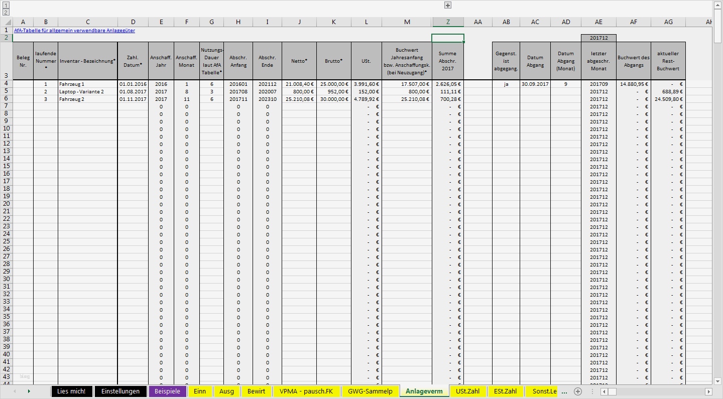Screen dimensions: 723x399
Task: Open the GWG-Sammelp sheet
Action: pos(370,391)
